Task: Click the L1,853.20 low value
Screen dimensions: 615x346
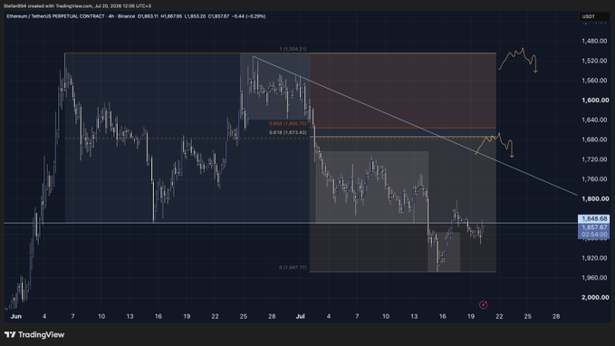Action: (x=195, y=16)
